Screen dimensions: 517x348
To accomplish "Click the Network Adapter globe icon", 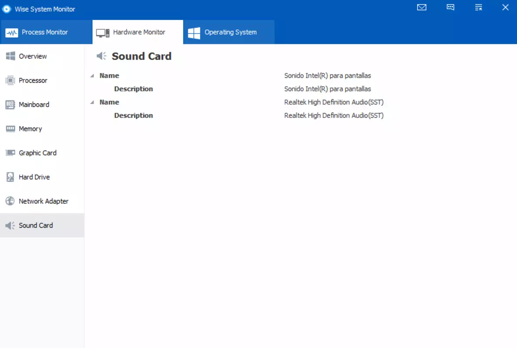I will click(10, 201).
